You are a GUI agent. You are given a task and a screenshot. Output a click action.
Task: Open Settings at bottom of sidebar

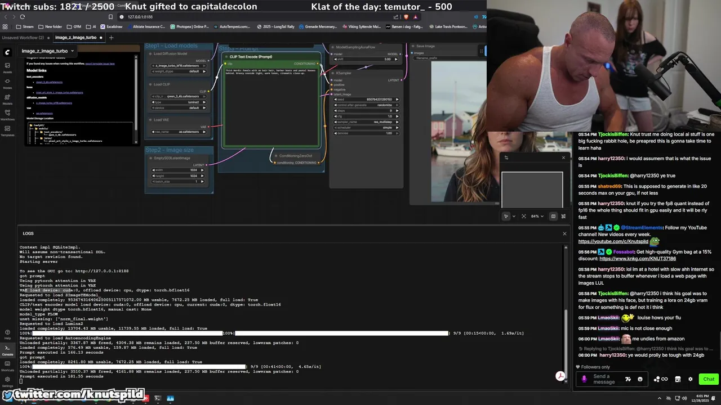pos(7,381)
